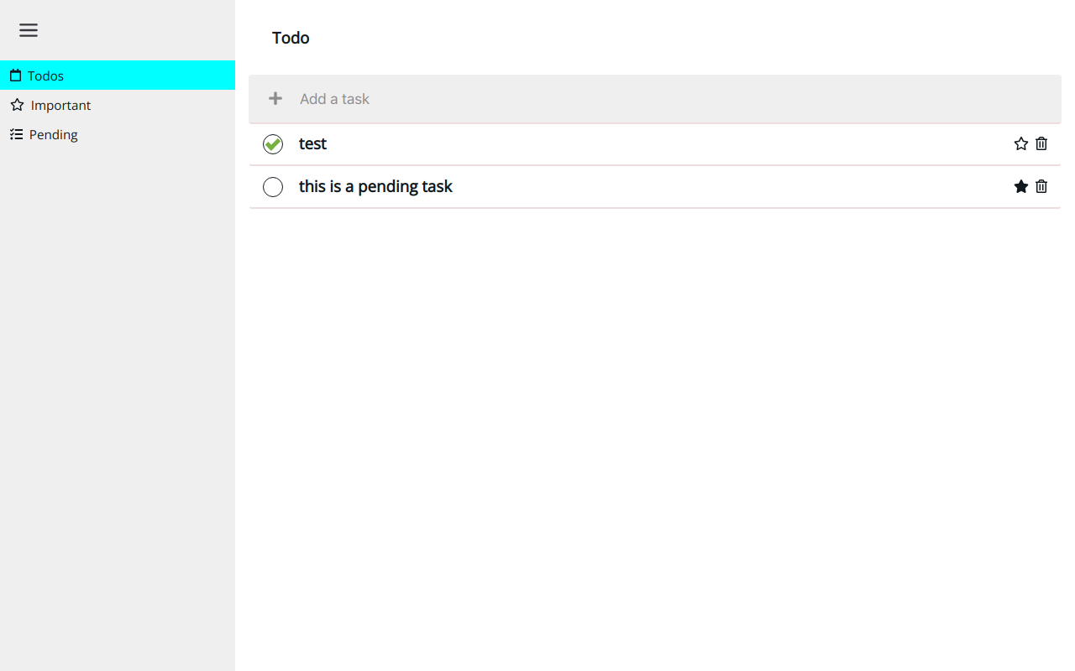Image resolution: width=1075 pixels, height=671 pixels.
Task: Open the hamburger navigation menu
Action: (x=29, y=29)
